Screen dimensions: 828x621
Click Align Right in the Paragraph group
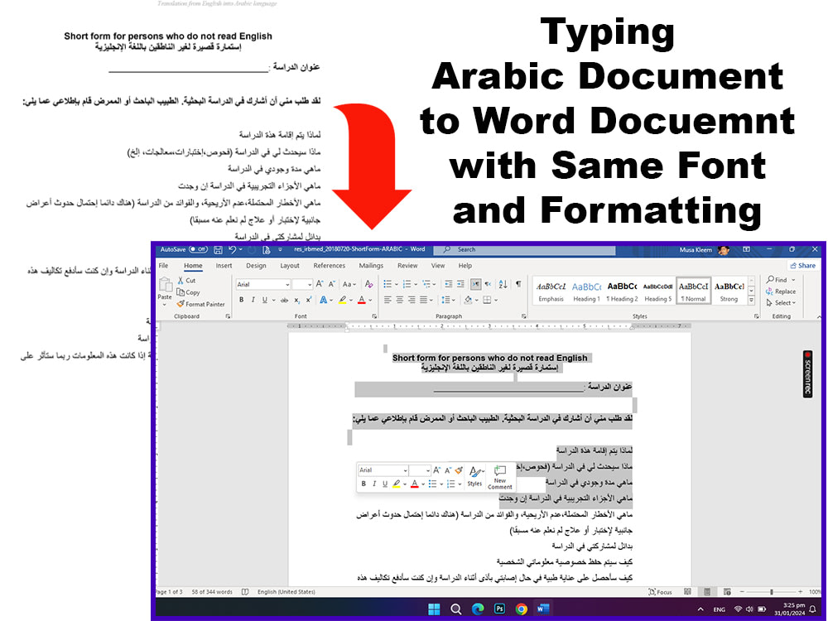point(412,300)
